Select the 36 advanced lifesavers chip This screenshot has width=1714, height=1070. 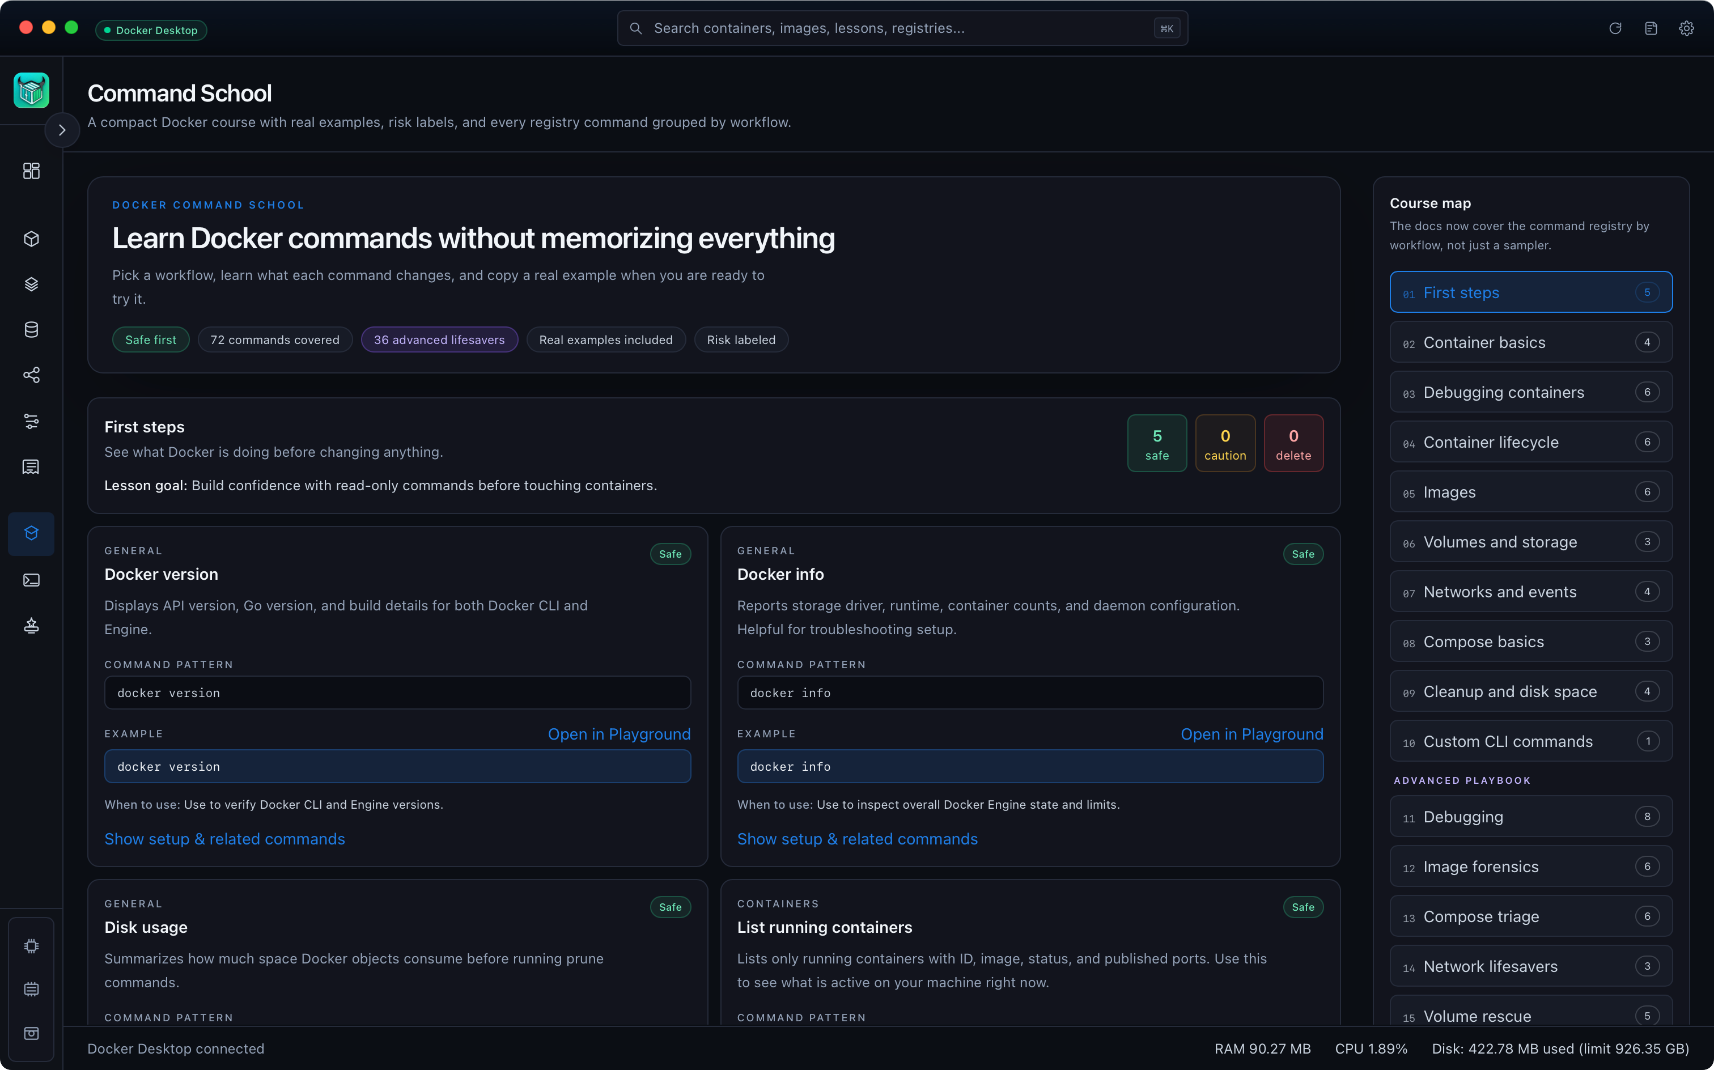click(439, 339)
